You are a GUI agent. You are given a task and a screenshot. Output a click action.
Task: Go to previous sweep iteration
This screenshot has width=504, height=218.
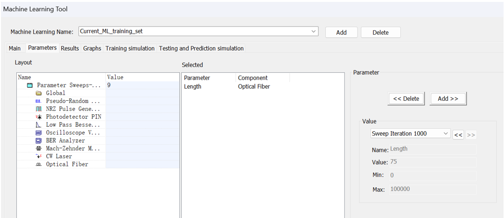[x=458, y=135]
